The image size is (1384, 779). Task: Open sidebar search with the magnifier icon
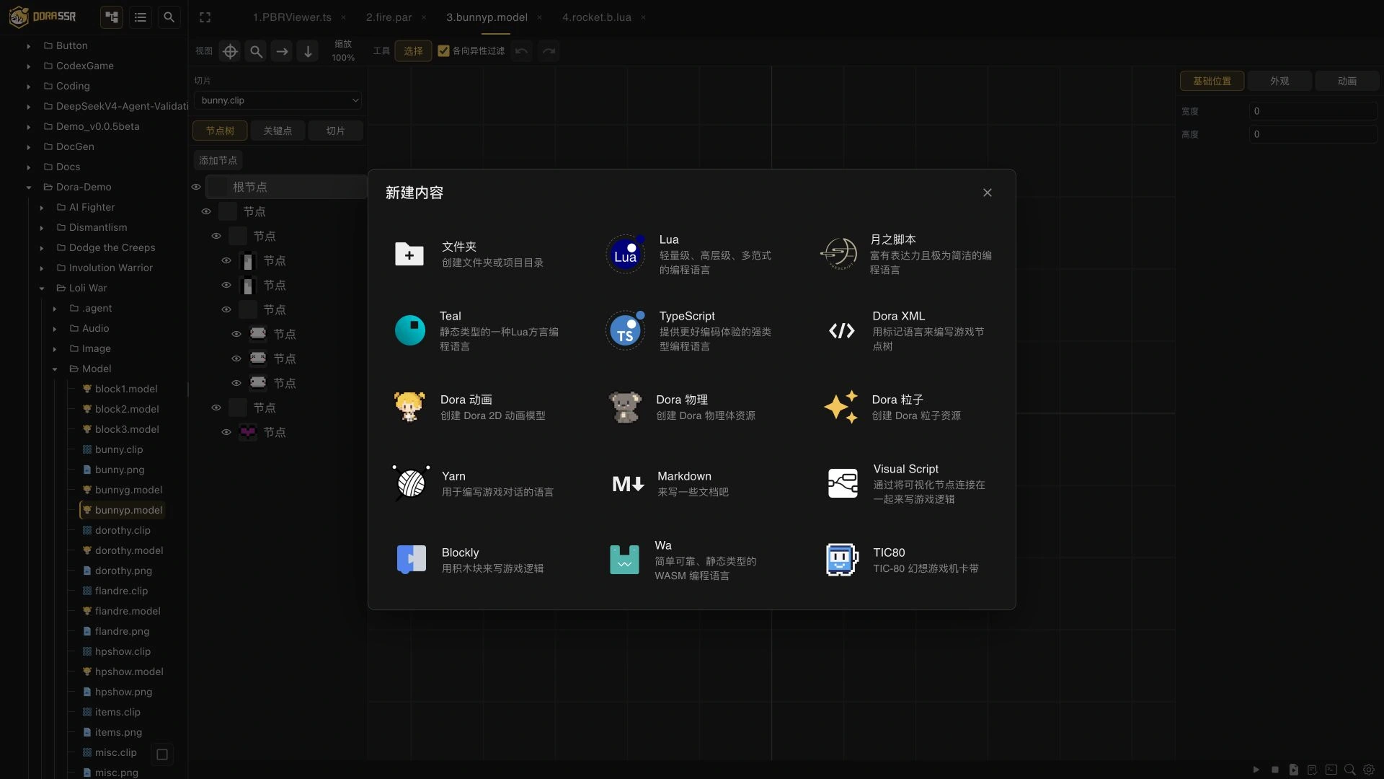click(x=169, y=17)
